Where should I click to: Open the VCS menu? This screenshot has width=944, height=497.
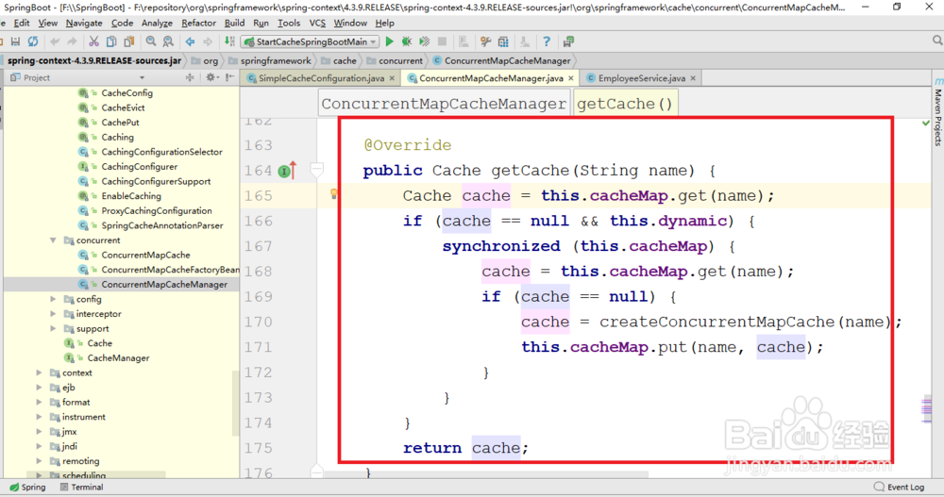(317, 23)
